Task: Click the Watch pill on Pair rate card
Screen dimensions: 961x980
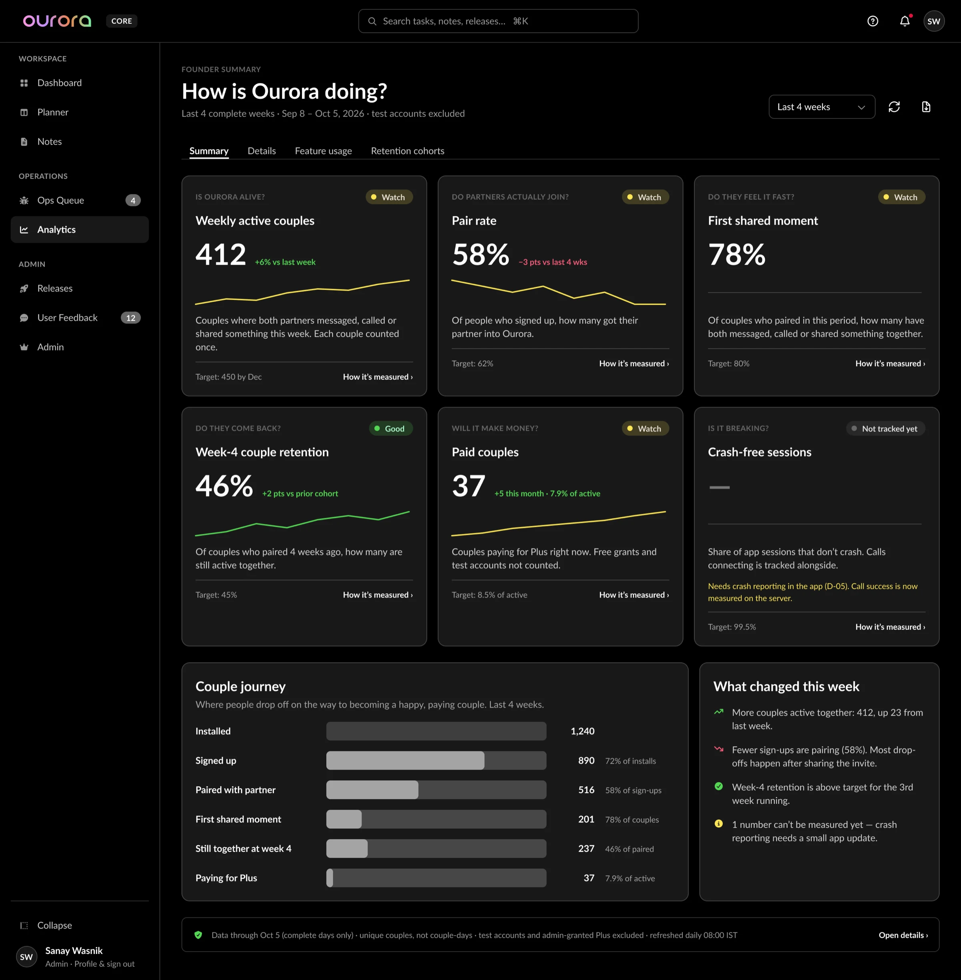Action: click(x=645, y=197)
